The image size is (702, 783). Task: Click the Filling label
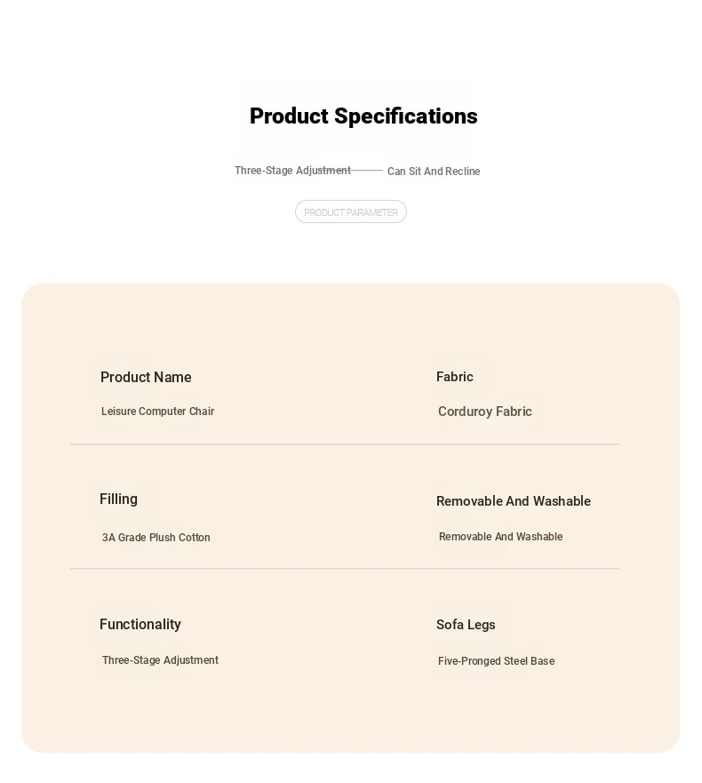pos(118,499)
